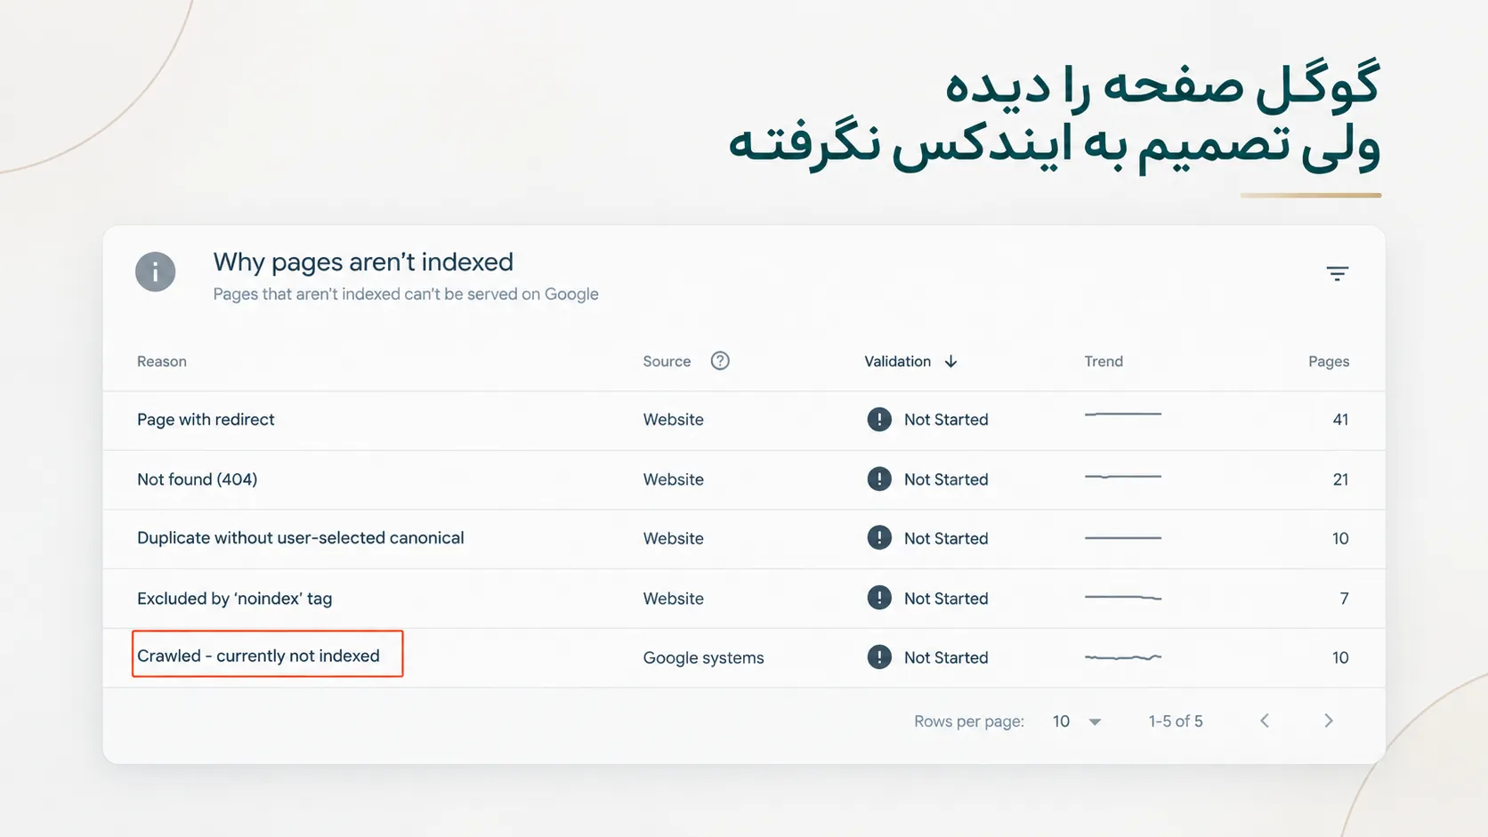
Task: Click the Source column header
Action: (x=667, y=361)
